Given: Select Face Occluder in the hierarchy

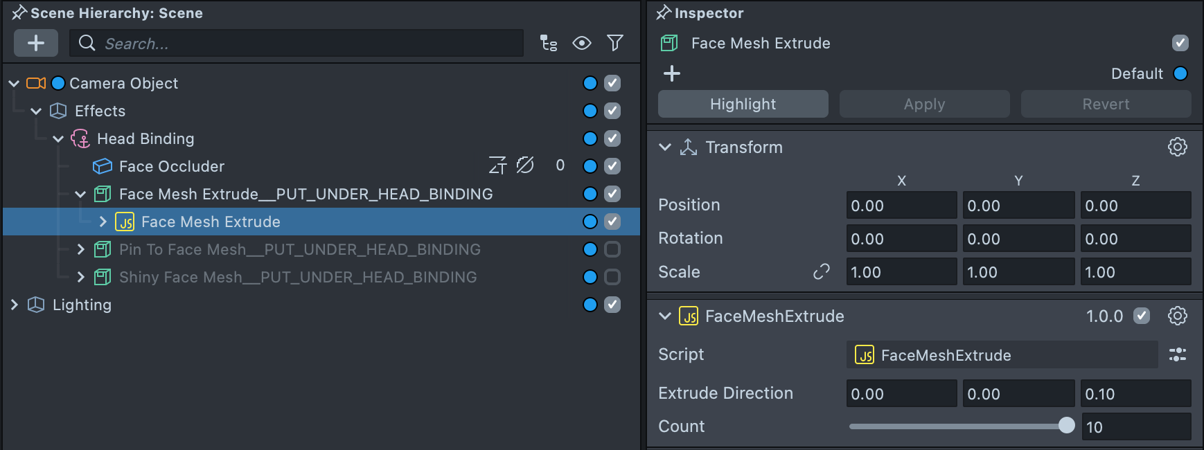Looking at the screenshot, I should click(171, 166).
